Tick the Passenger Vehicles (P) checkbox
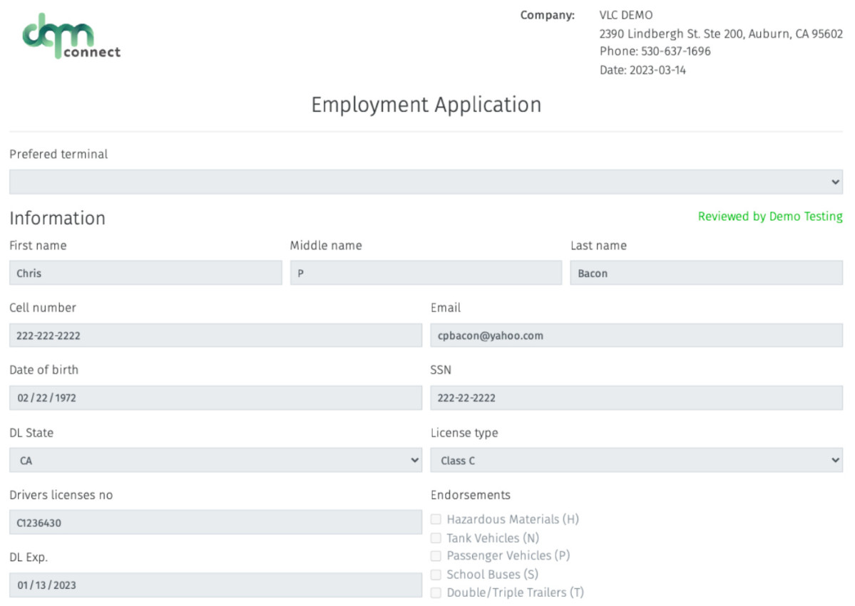855x606 pixels. (436, 556)
